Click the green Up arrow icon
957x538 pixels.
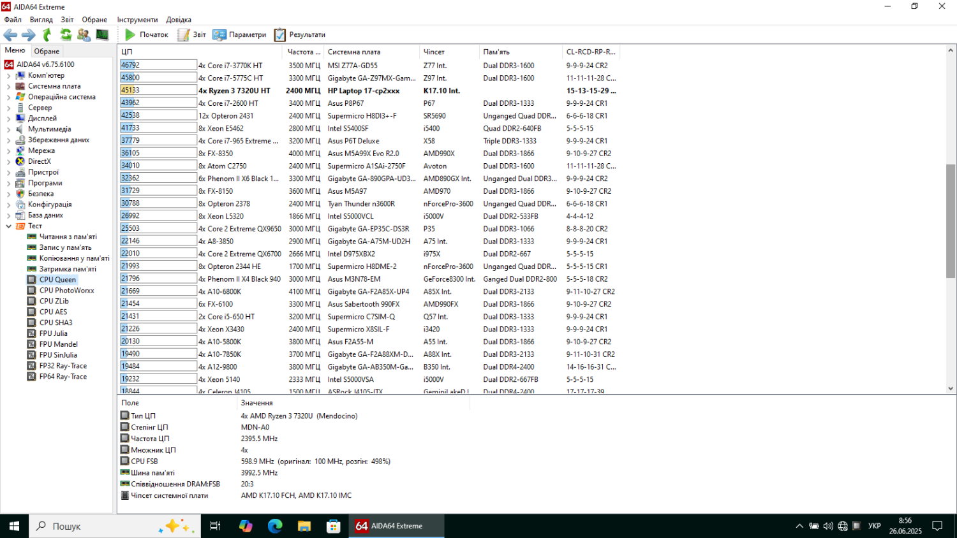[x=47, y=35]
